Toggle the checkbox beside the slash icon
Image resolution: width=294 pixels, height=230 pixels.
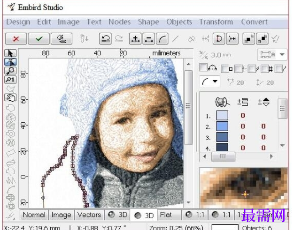pyautogui.click(x=278, y=69)
